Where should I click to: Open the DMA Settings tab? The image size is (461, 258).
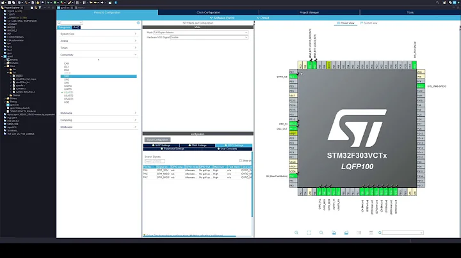[197, 146]
